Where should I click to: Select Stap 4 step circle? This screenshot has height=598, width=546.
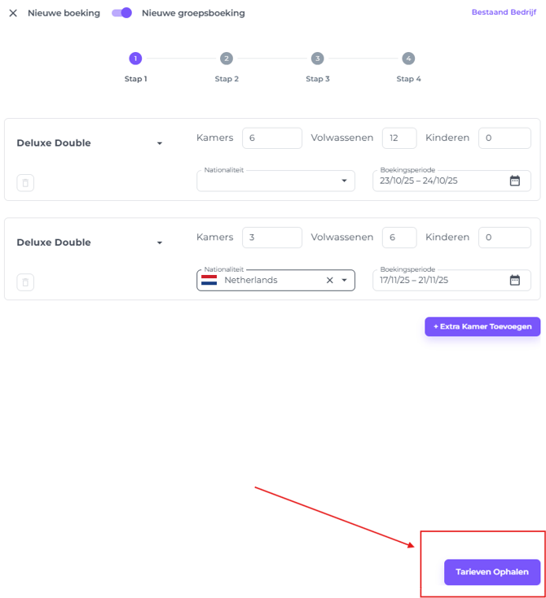[x=408, y=59]
